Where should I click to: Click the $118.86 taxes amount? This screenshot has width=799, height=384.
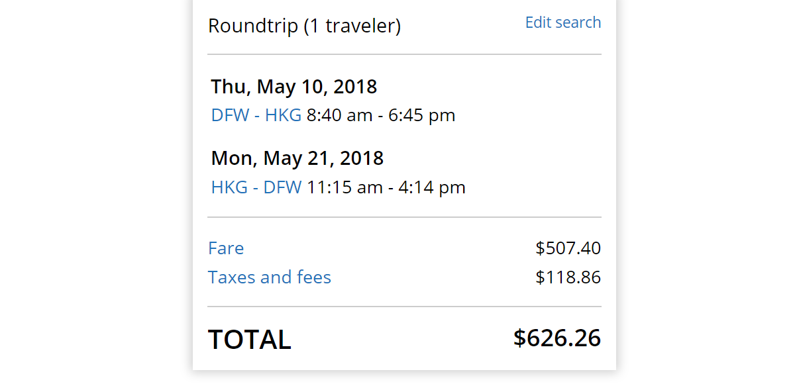pos(568,277)
